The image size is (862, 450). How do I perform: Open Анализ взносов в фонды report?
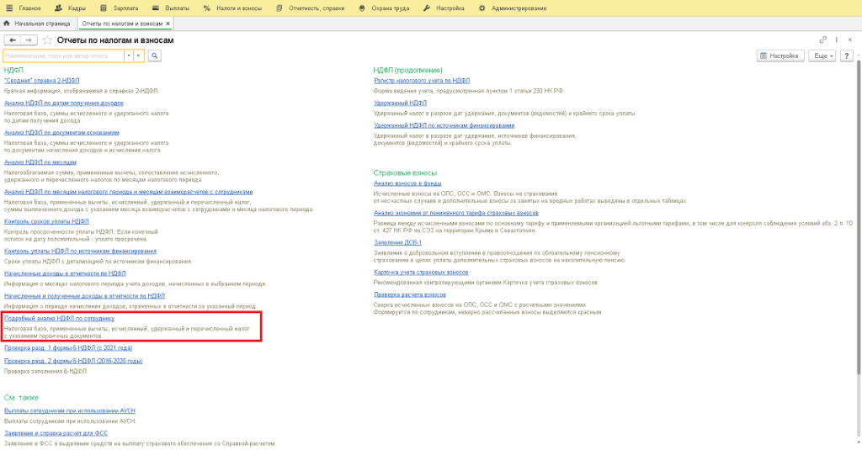pos(407,183)
